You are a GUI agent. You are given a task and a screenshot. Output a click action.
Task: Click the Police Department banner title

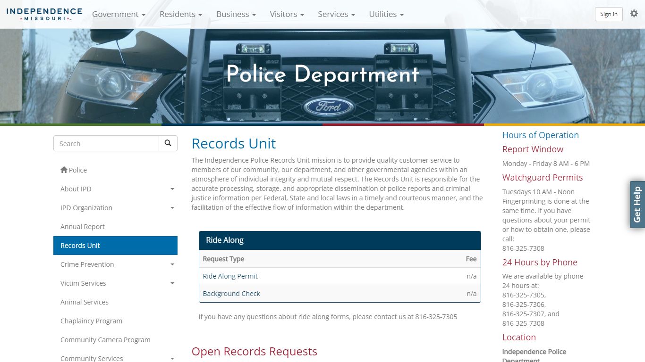click(x=322, y=74)
